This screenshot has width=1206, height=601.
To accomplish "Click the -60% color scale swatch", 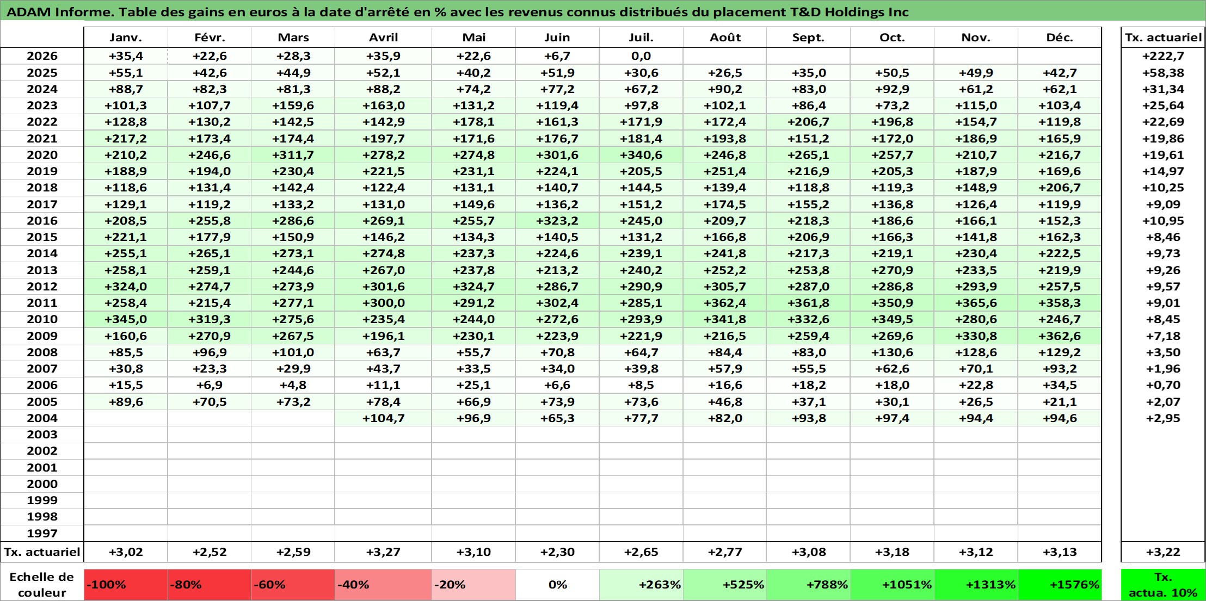I will pos(293,585).
